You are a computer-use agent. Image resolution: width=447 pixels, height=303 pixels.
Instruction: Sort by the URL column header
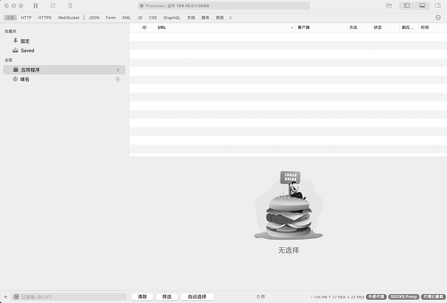pyautogui.click(x=162, y=28)
